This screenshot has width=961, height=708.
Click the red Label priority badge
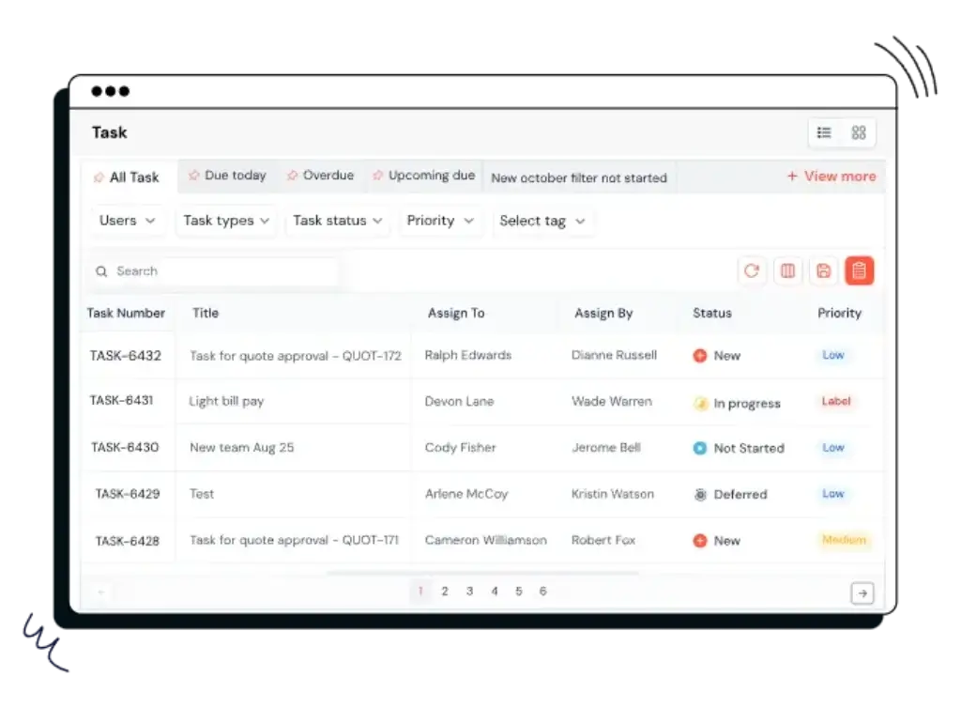836,401
